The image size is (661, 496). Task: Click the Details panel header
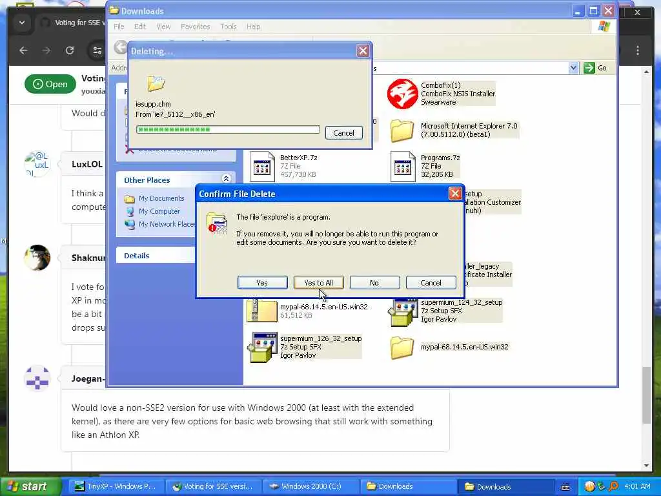coord(155,256)
